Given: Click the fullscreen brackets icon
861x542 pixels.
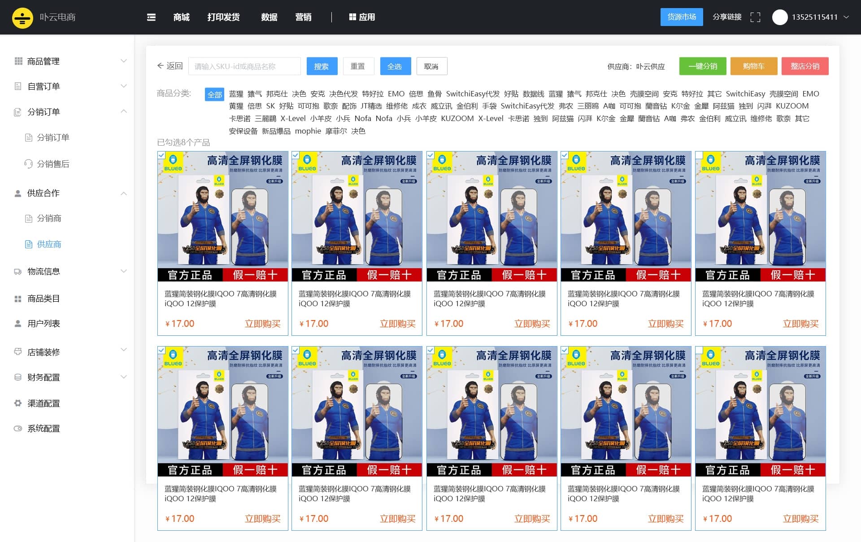Looking at the screenshot, I should 755,17.
